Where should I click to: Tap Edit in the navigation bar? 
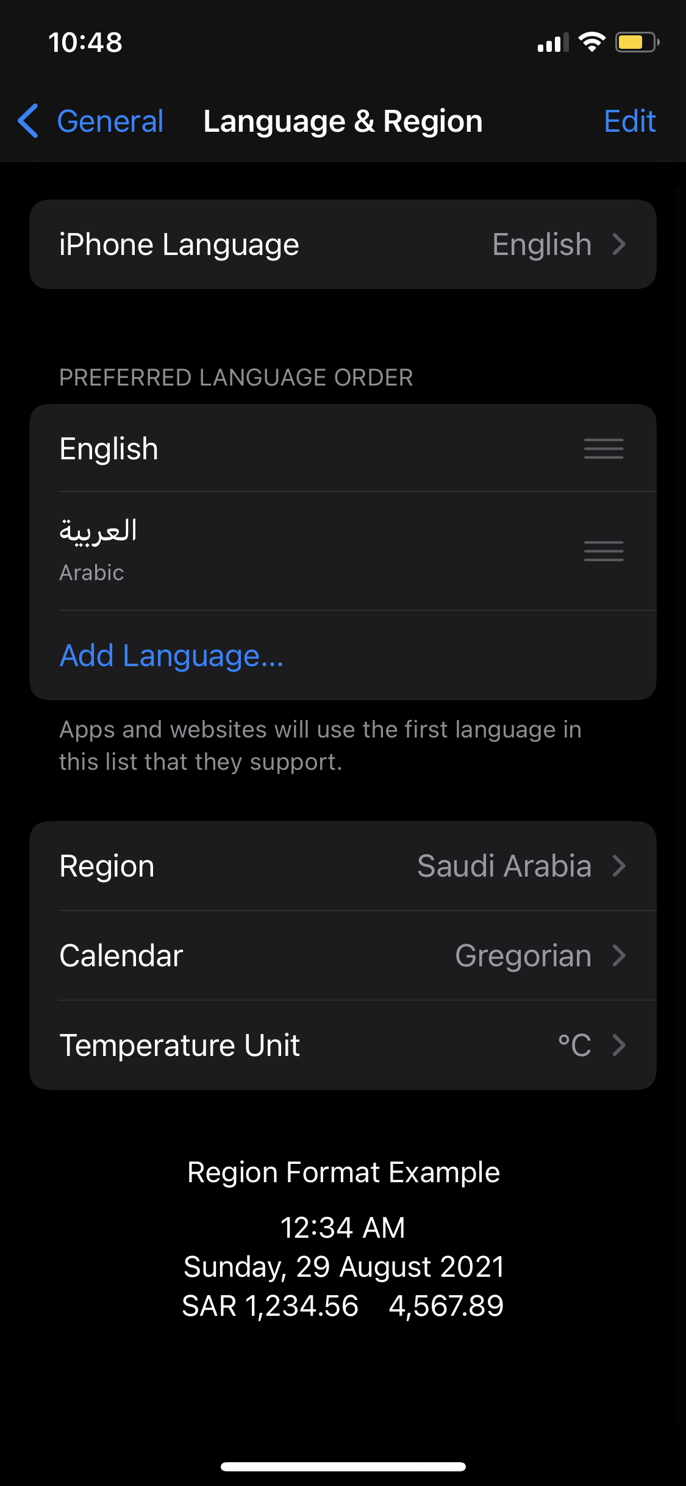[x=629, y=121]
